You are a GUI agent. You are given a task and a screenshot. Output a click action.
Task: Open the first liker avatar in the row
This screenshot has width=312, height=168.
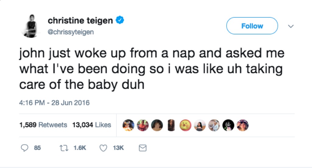tap(128, 125)
